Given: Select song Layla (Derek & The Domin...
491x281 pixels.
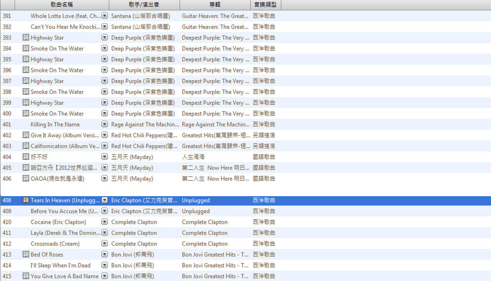Looking at the screenshot, I should tap(65, 233).
